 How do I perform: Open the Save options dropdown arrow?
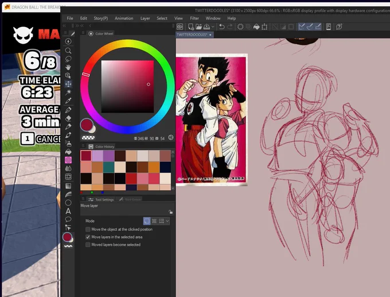[213, 26]
